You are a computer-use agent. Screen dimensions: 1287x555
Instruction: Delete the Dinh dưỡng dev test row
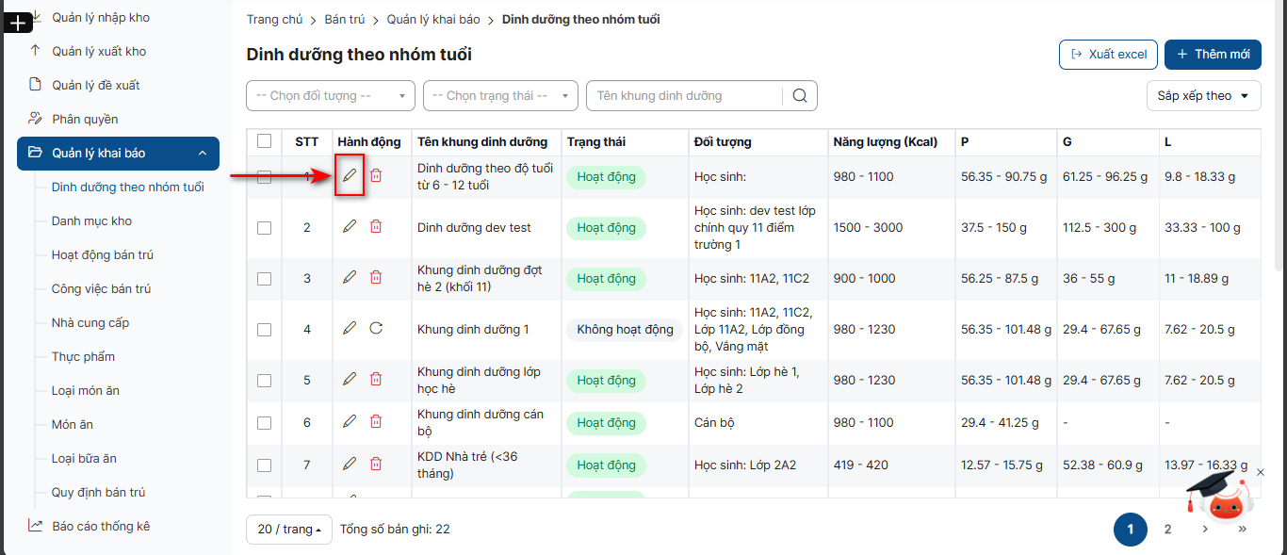click(376, 226)
